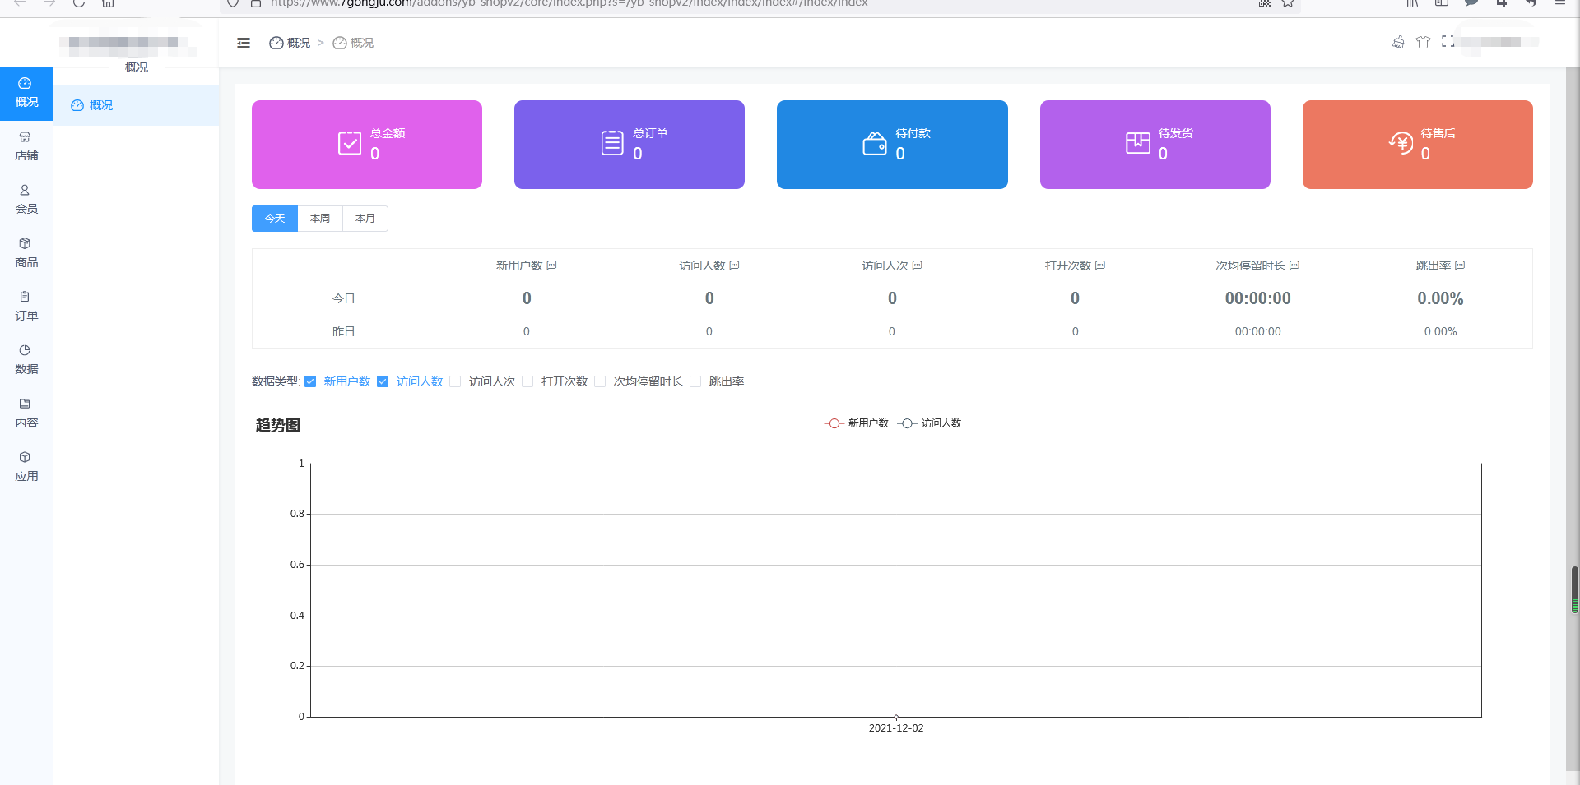Screen dimensions: 1580x785
Task: Click info icon next to 打开次数 header
Action: tap(1100, 266)
